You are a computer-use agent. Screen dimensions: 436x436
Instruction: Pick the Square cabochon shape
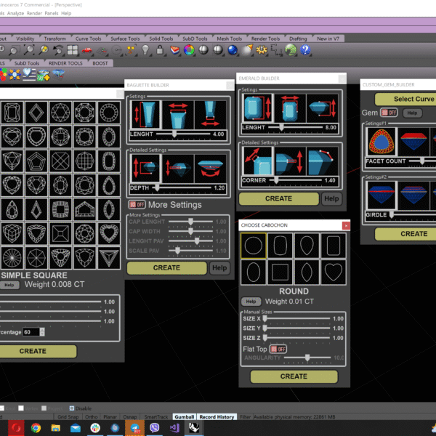[x=280, y=272]
